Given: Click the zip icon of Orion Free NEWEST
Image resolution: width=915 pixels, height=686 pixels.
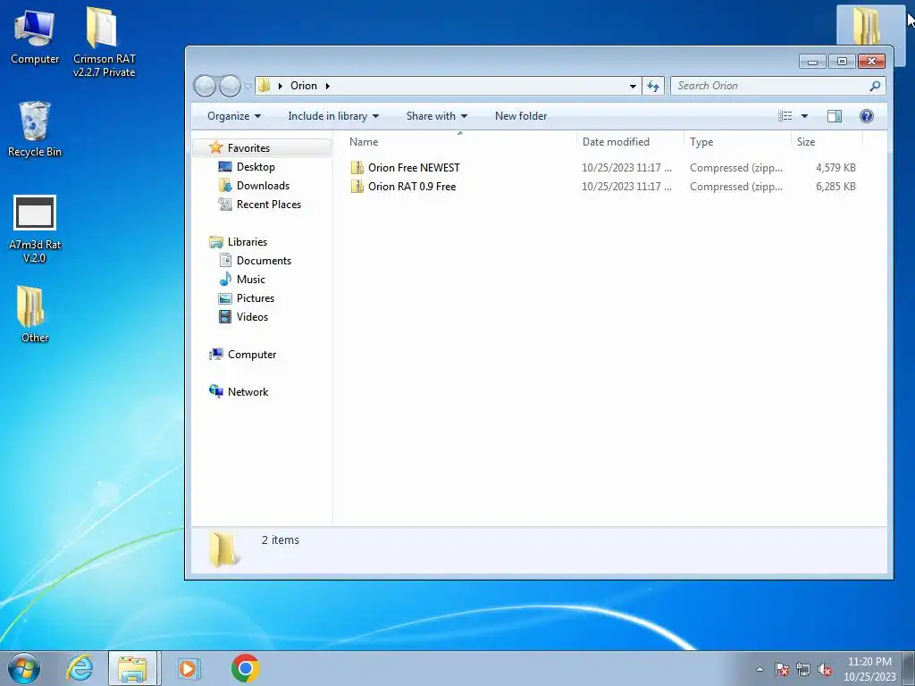Looking at the screenshot, I should 357,168.
